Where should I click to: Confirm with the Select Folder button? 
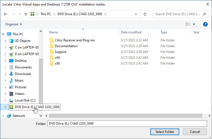click(x=165, y=132)
